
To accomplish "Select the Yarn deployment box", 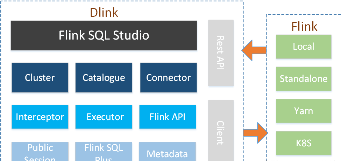I will (304, 111).
